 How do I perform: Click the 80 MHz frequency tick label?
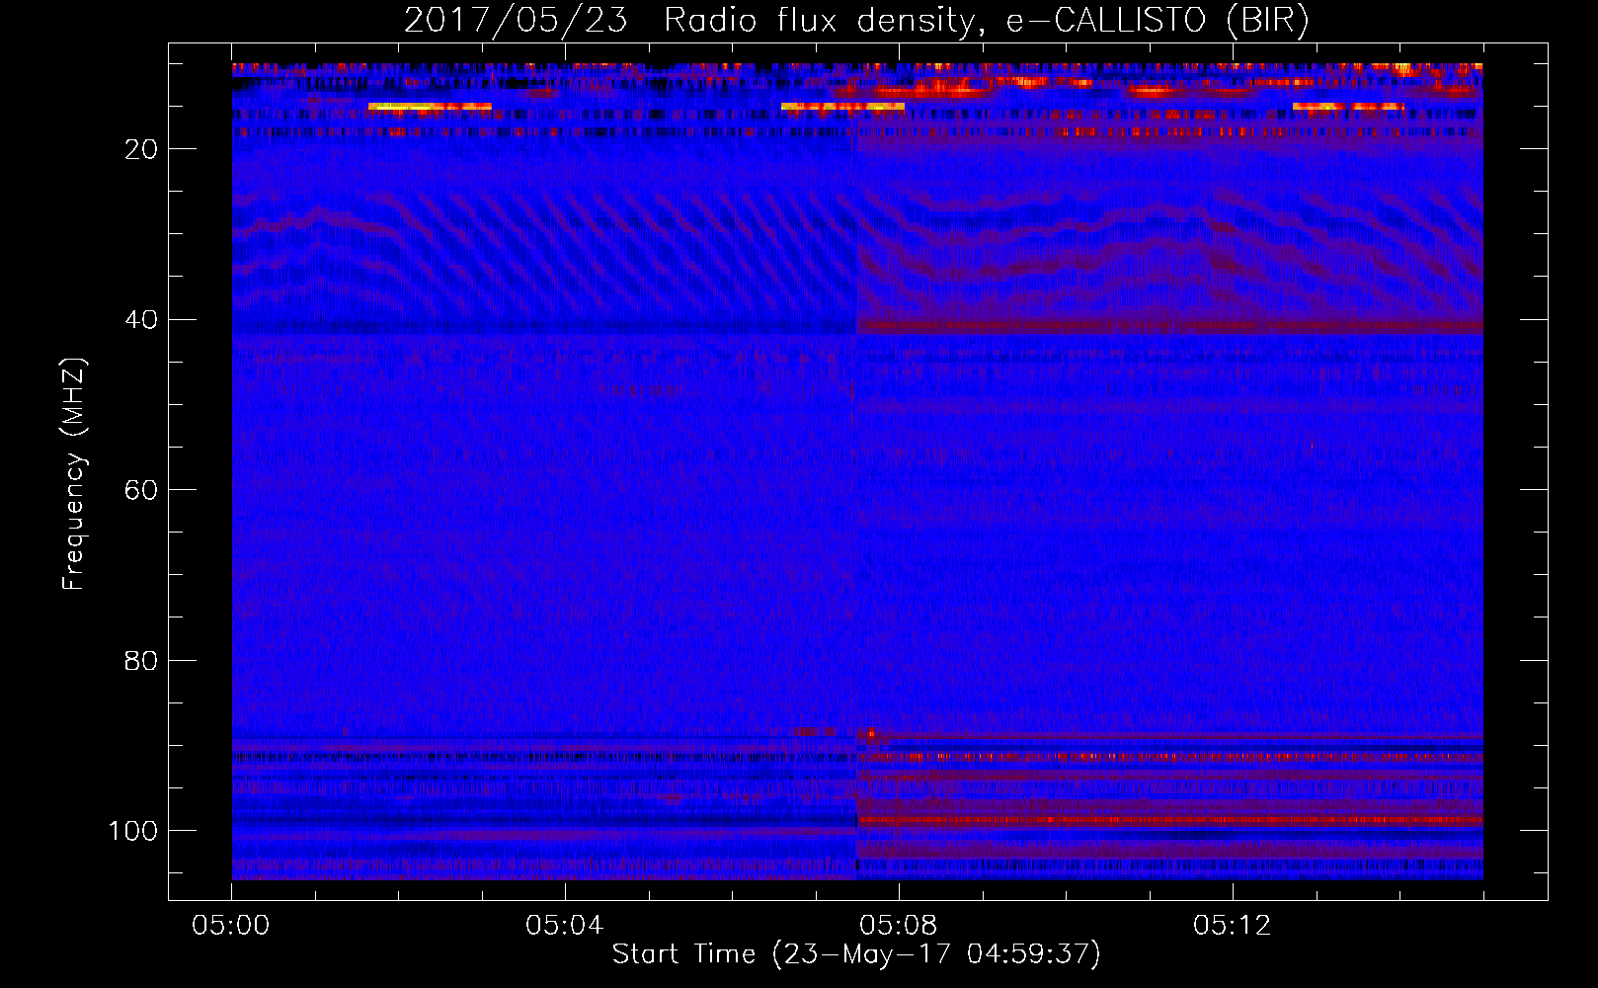tap(141, 661)
